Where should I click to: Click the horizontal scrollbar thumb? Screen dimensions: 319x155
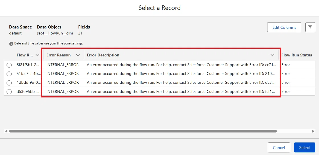tap(143, 131)
